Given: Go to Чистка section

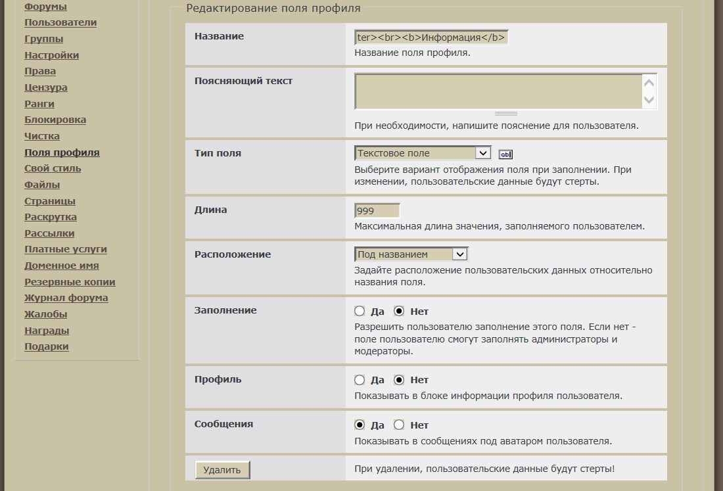Looking at the screenshot, I should pos(42,136).
